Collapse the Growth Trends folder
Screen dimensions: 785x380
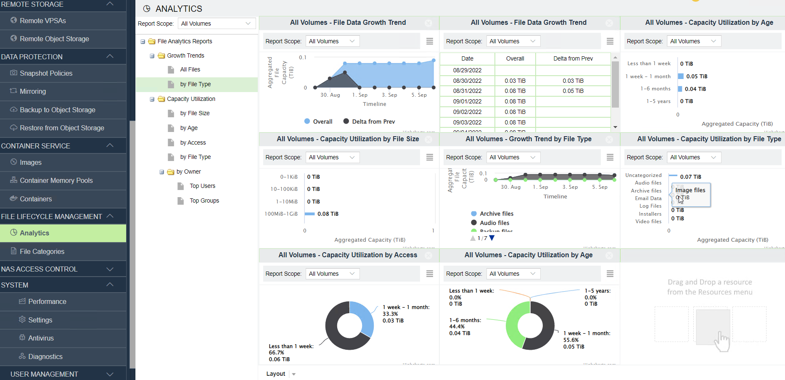pyautogui.click(x=152, y=56)
